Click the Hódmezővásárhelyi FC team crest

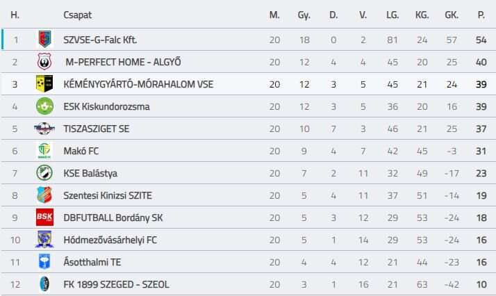point(44,240)
